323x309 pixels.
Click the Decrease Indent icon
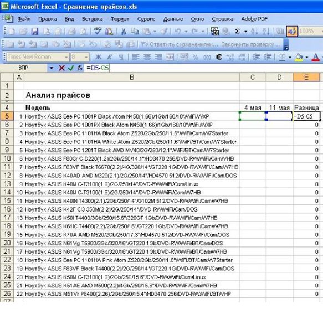pyautogui.click(x=256, y=57)
